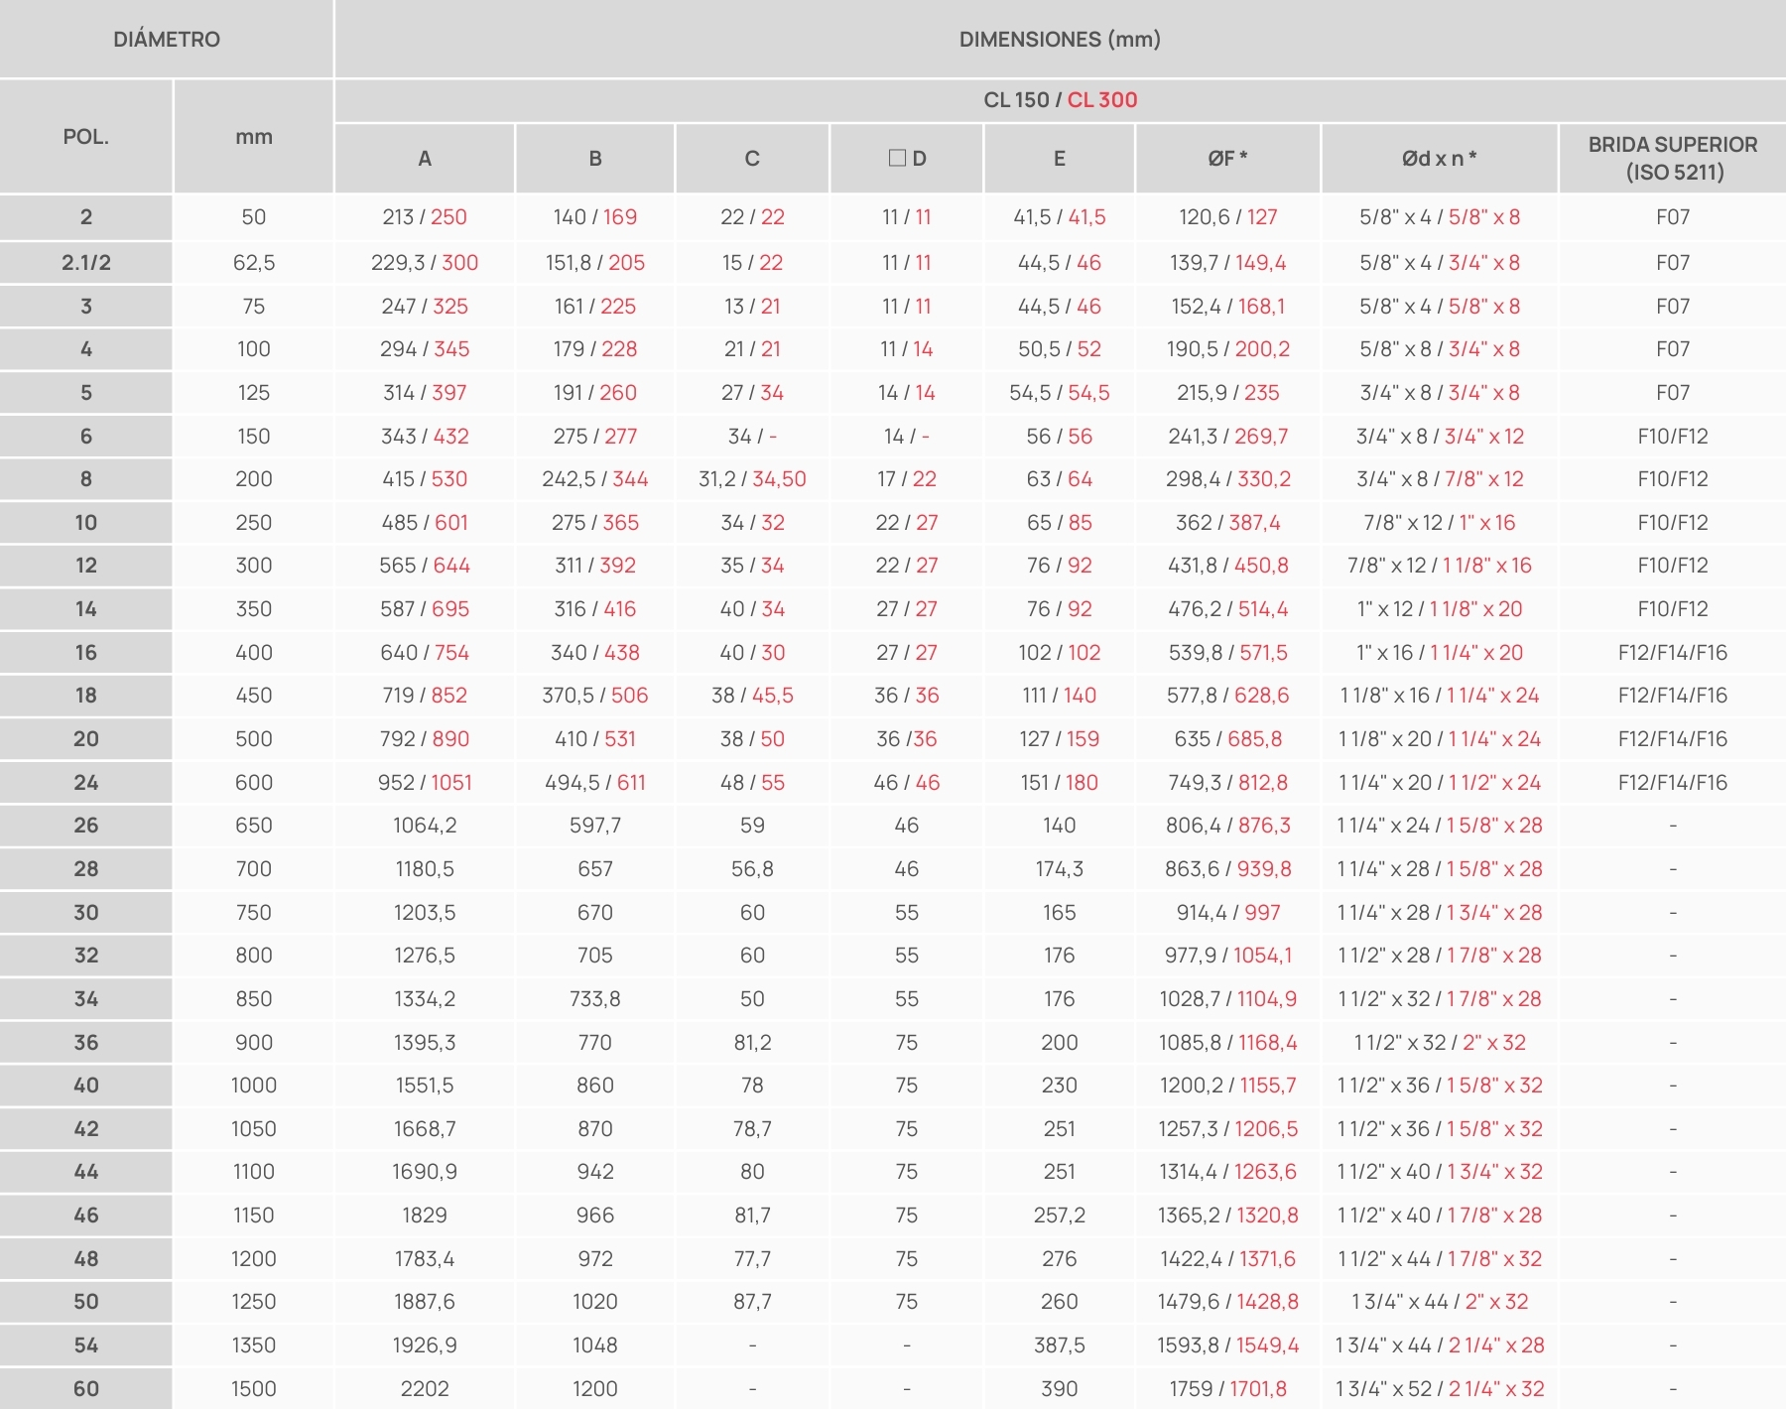Select the A value 1064,2
1786x1409 pixels.
[425, 826]
